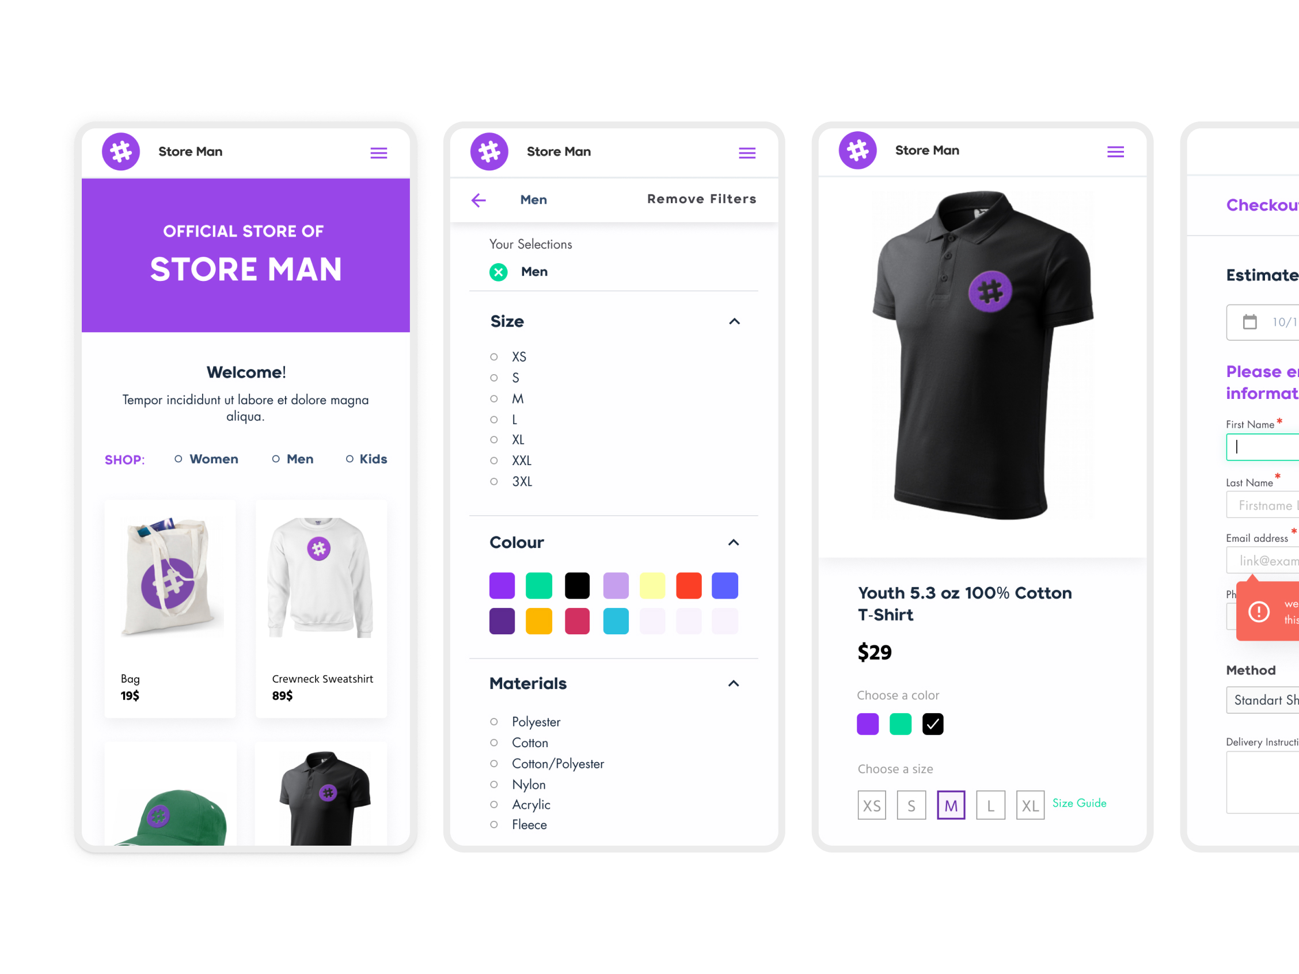Toggle the XS size filter option

point(494,356)
